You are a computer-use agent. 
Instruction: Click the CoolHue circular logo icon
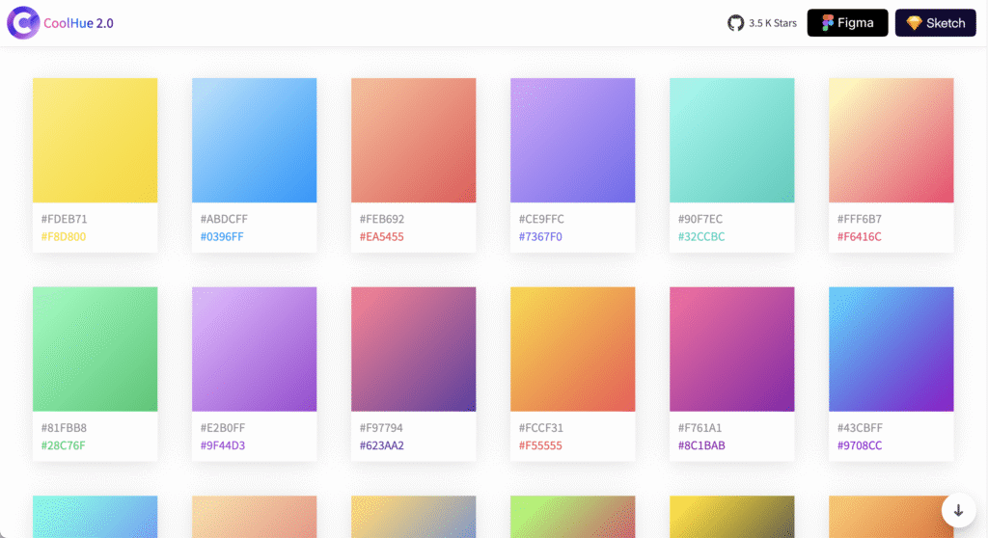23,23
